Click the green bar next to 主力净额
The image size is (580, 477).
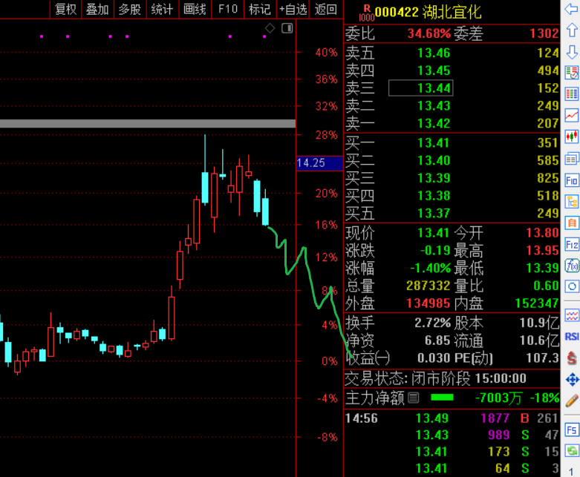pyautogui.click(x=442, y=398)
